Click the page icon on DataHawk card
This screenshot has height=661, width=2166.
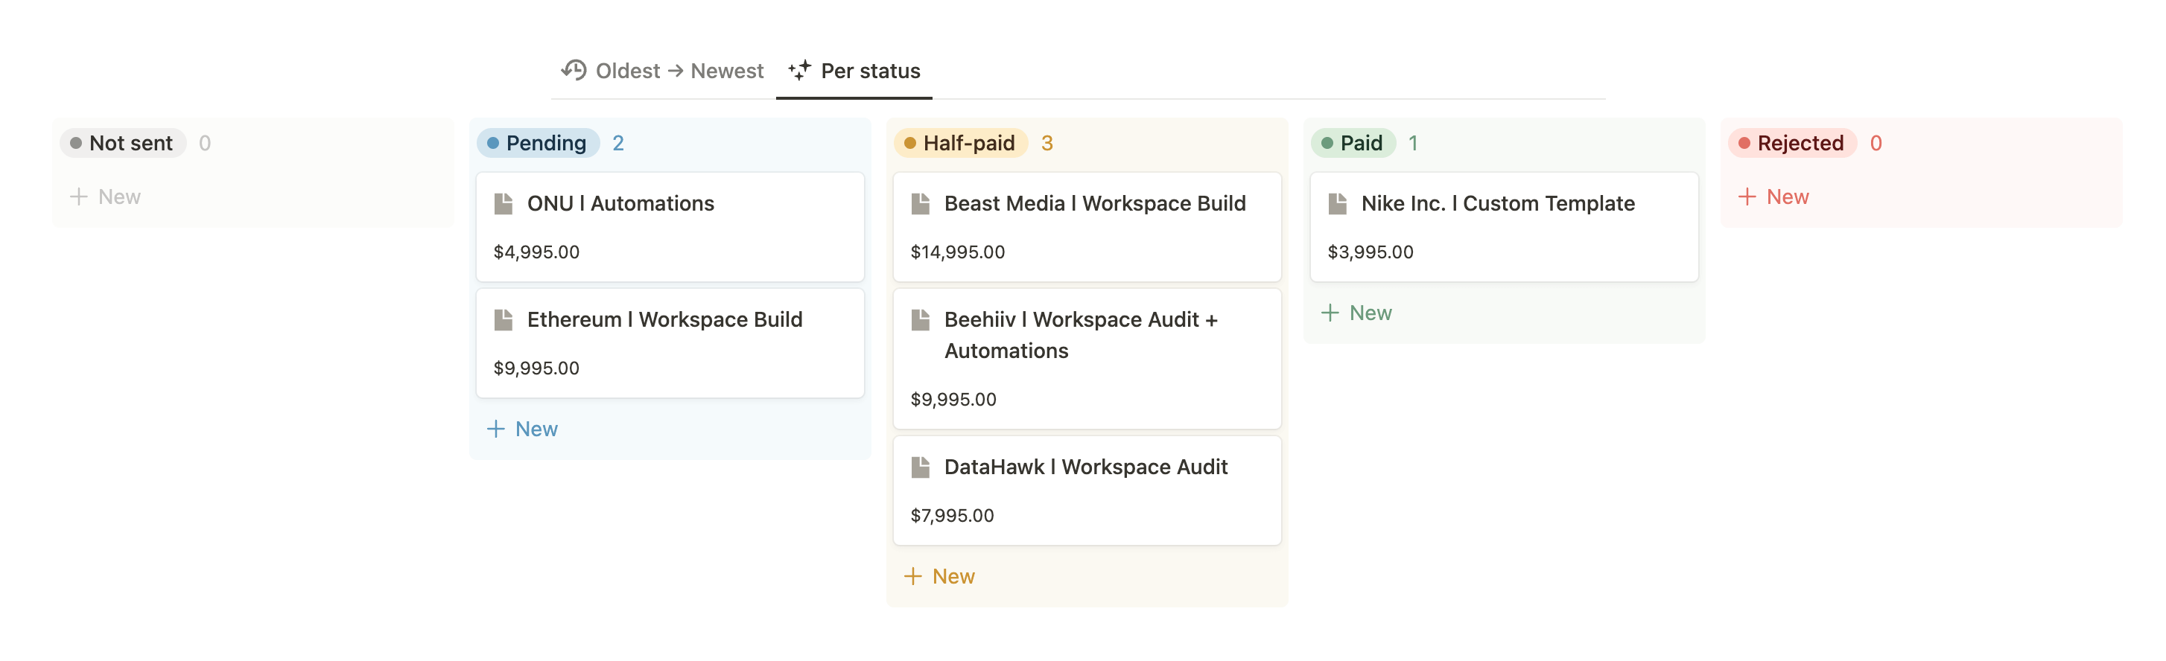[x=920, y=467]
